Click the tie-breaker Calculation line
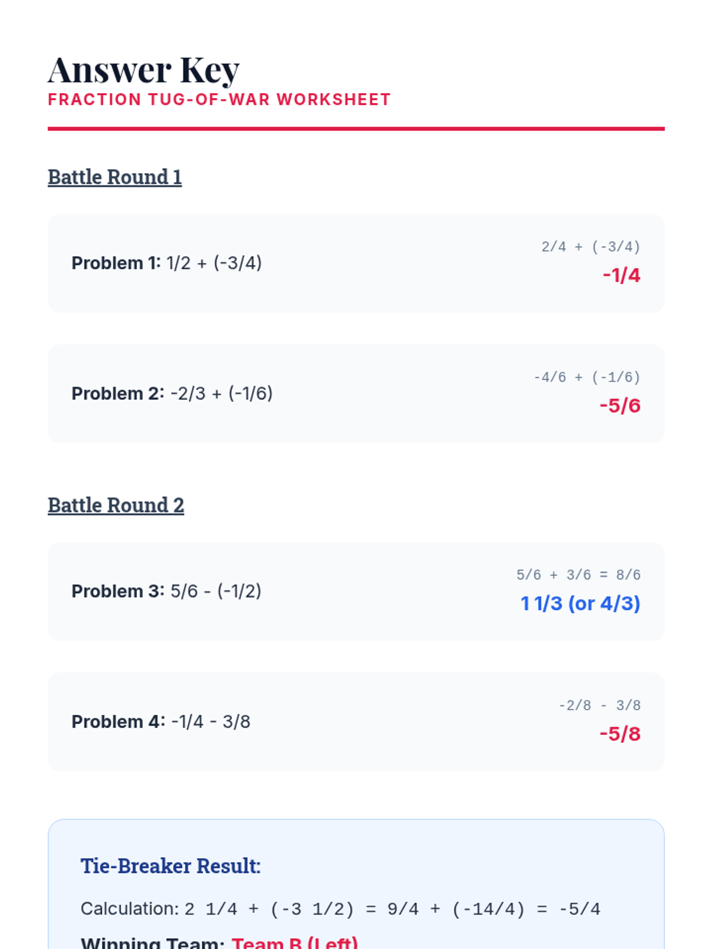The height and width of the screenshot is (949, 712). click(x=340, y=909)
